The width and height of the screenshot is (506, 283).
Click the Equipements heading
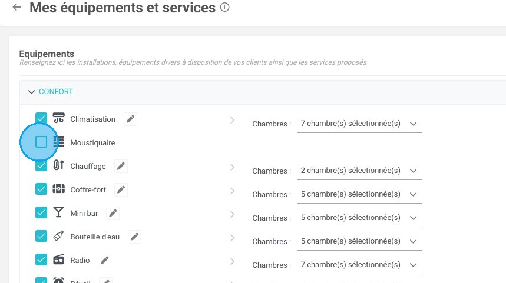(47, 54)
